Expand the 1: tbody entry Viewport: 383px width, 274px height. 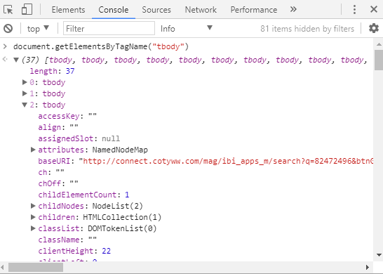[25, 93]
